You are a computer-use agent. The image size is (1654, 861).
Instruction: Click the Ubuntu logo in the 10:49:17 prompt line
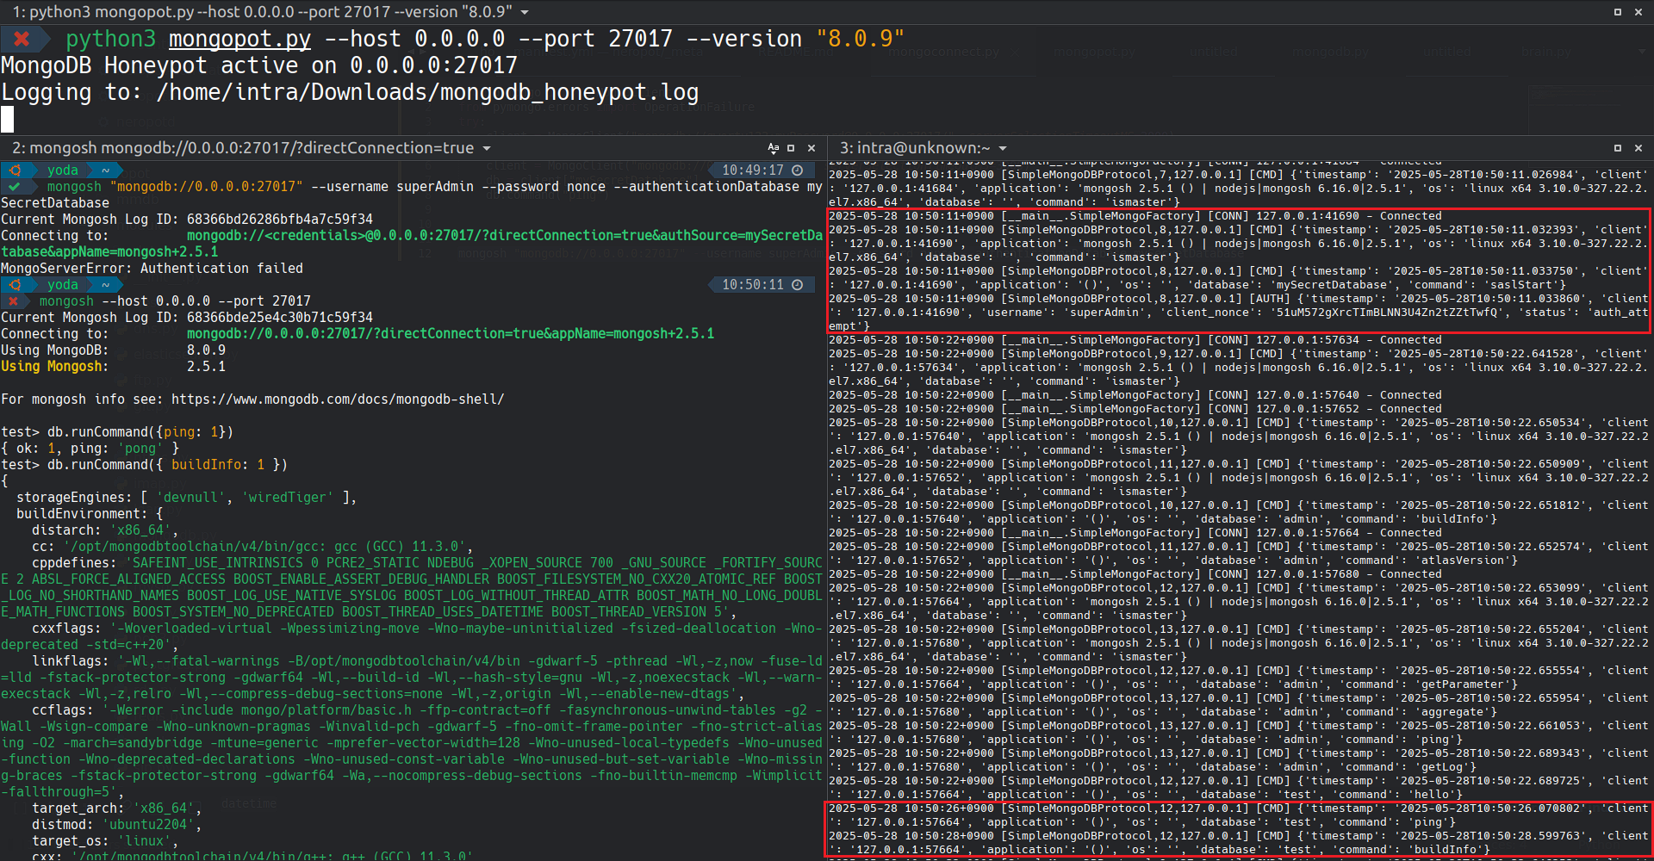(15, 170)
